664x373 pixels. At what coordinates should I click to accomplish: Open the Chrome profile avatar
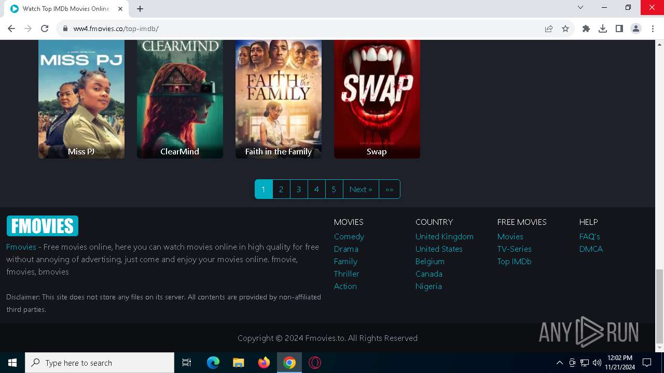coord(636,28)
